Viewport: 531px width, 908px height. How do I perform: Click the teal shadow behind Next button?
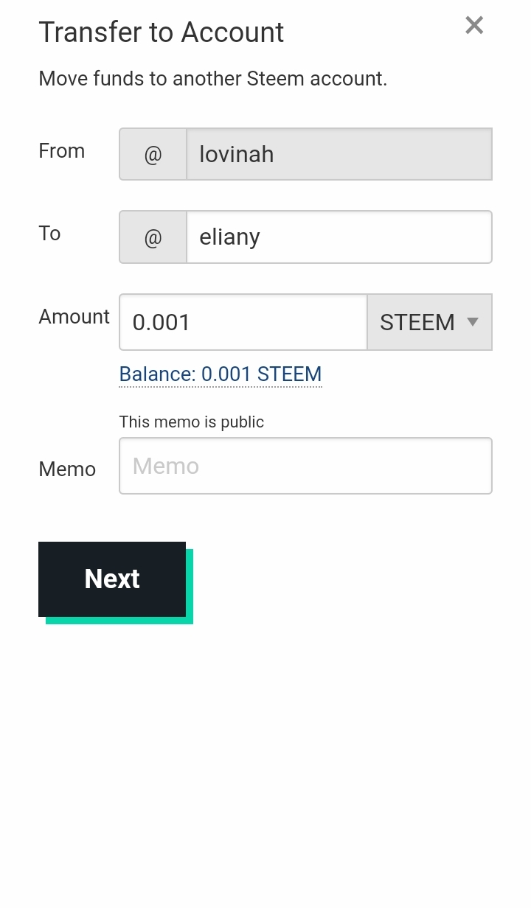pos(190,621)
